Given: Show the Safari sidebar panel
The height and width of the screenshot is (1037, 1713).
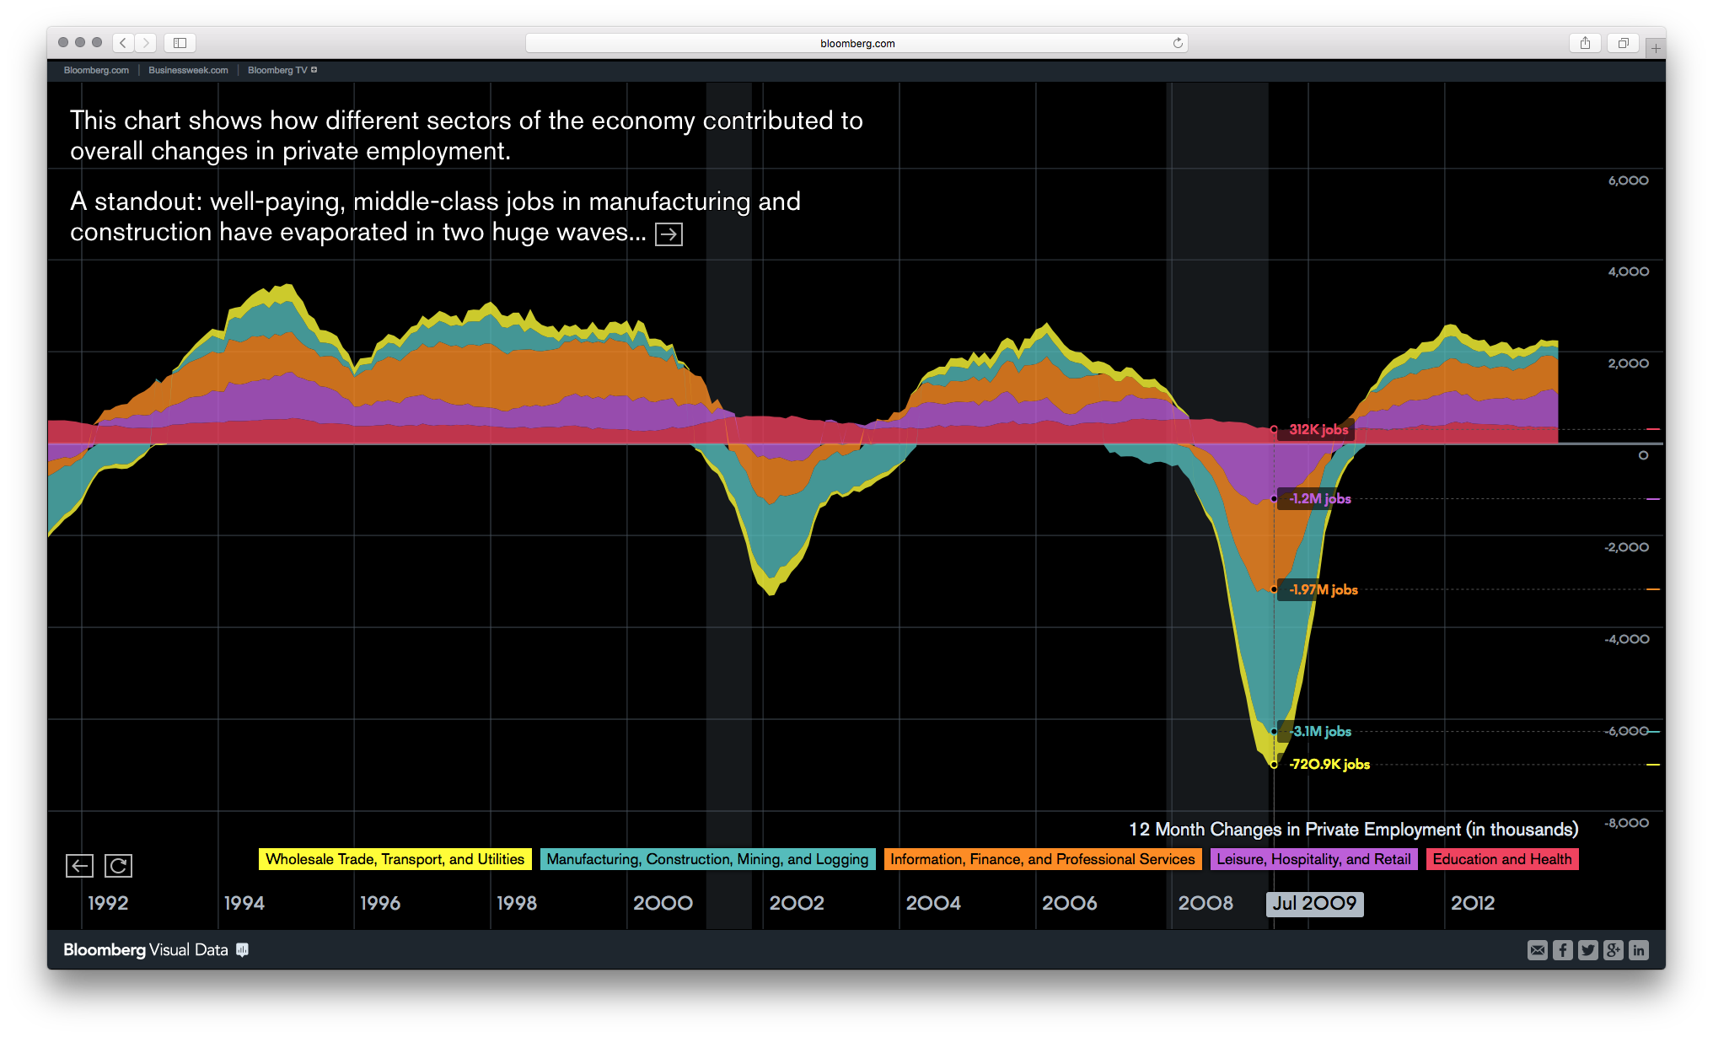Looking at the screenshot, I should tap(179, 42).
